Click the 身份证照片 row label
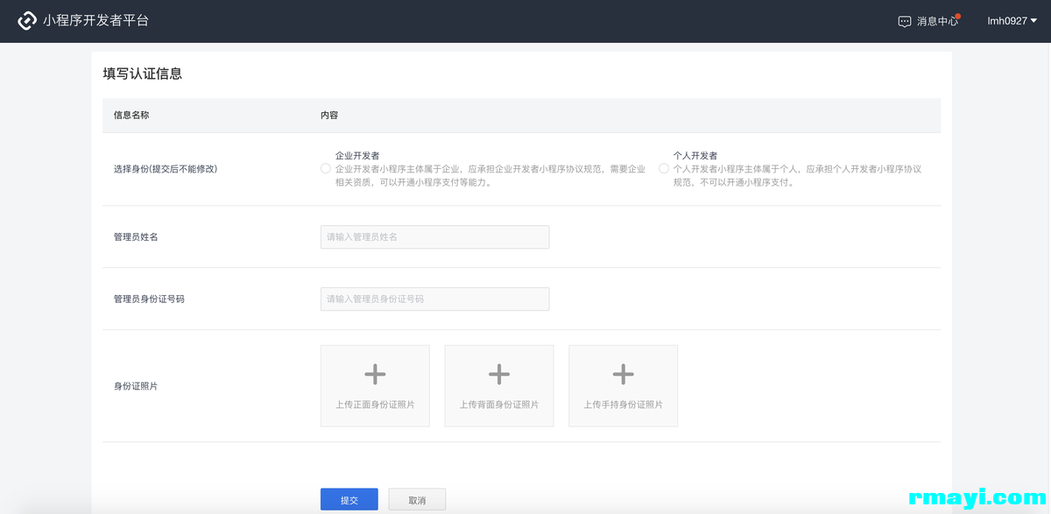 coord(136,385)
